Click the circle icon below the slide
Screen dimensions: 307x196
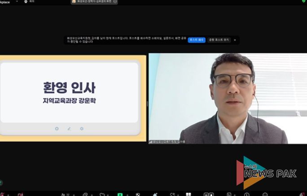pyautogui.click(x=57, y=129)
